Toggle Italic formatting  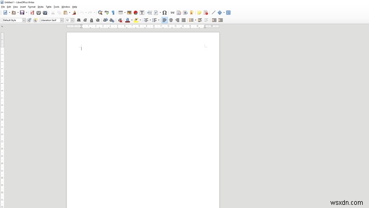pyautogui.click(x=85, y=20)
